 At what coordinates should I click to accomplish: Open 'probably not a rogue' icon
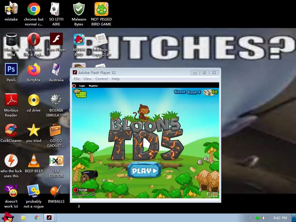pos(34,191)
